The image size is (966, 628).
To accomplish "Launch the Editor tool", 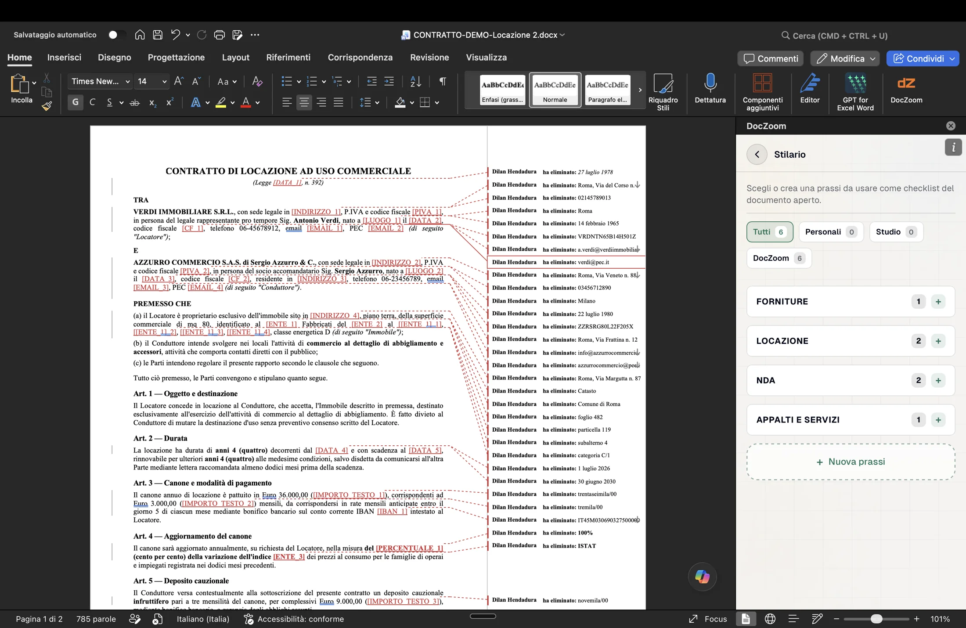I will click(810, 89).
